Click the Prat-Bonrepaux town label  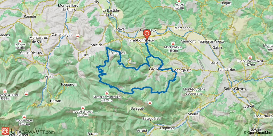142,40
